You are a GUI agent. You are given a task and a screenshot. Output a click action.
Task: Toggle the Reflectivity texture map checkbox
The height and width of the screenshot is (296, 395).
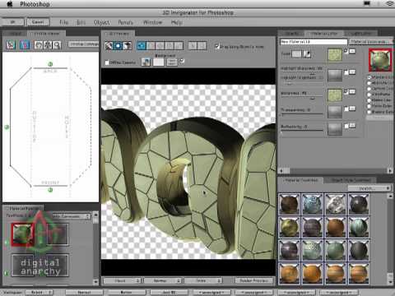pyautogui.click(x=346, y=126)
